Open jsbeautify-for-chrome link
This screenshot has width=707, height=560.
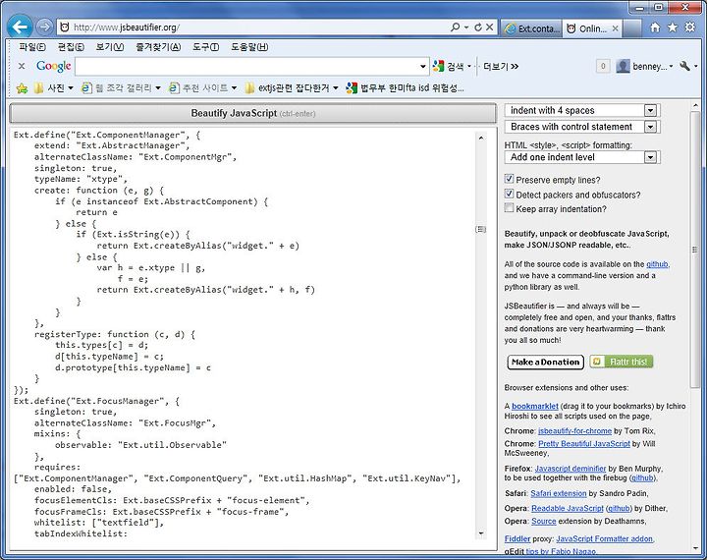tap(574, 431)
